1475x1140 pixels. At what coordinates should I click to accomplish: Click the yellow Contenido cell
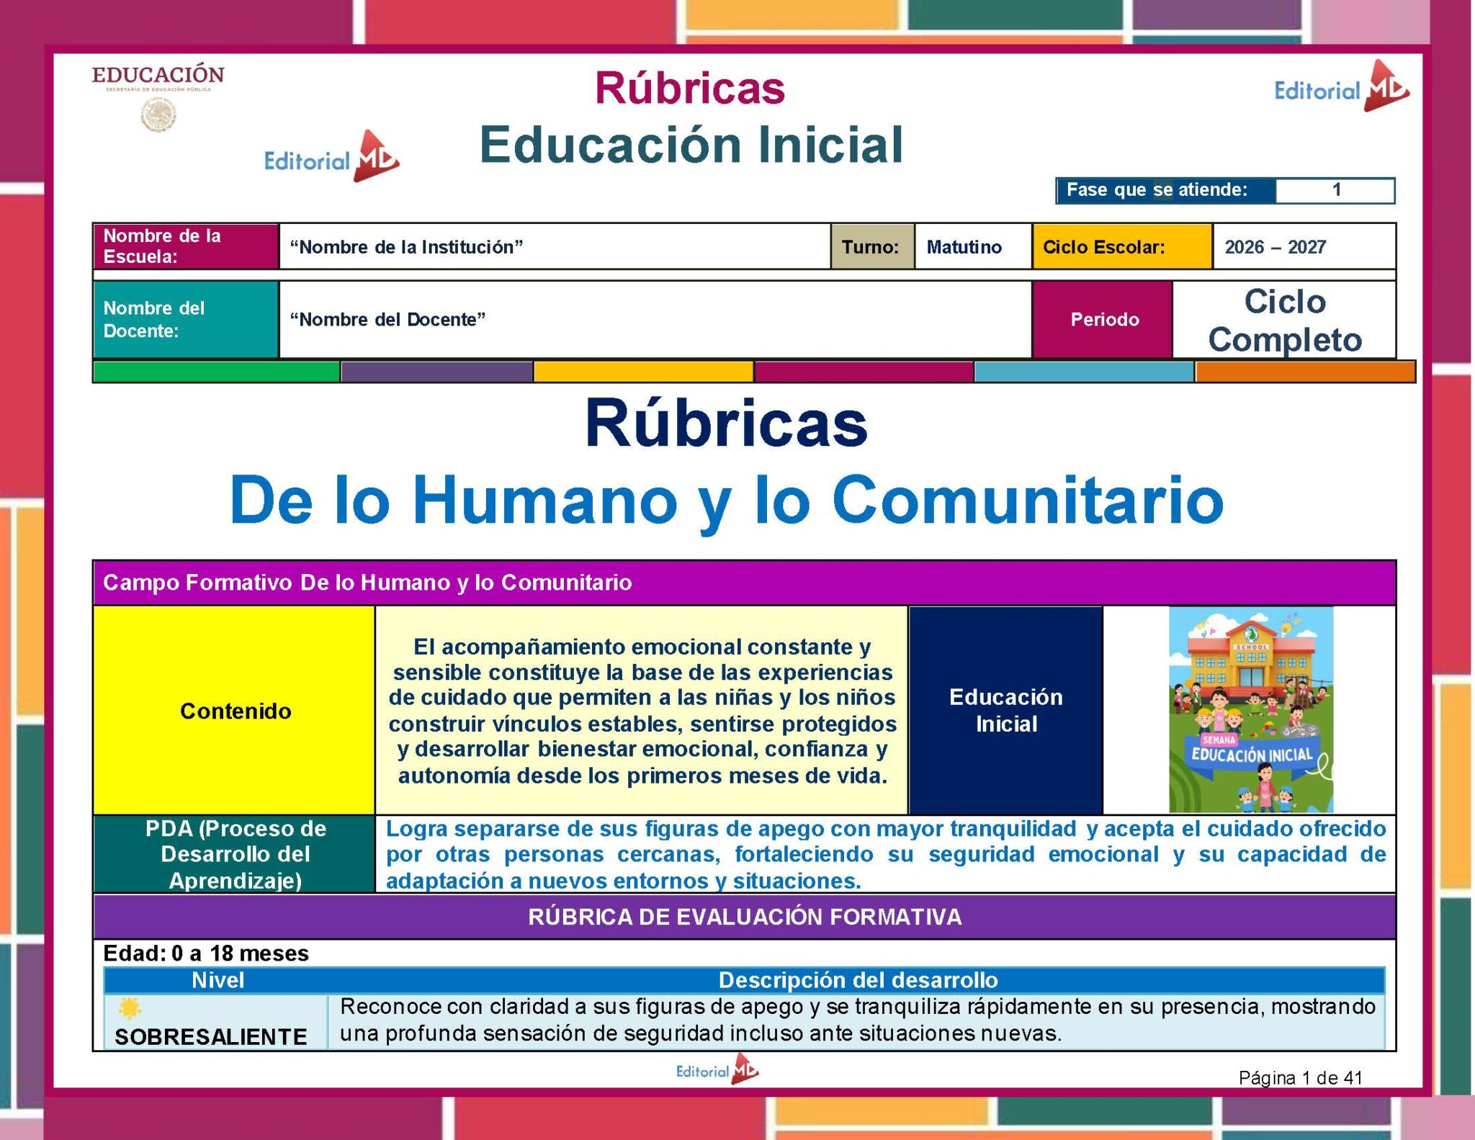point(235,711)
